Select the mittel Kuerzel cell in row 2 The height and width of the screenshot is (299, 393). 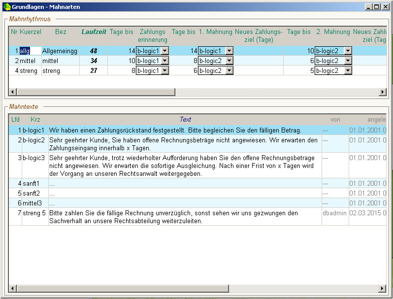pyautogui.click(x=31, y=61)
